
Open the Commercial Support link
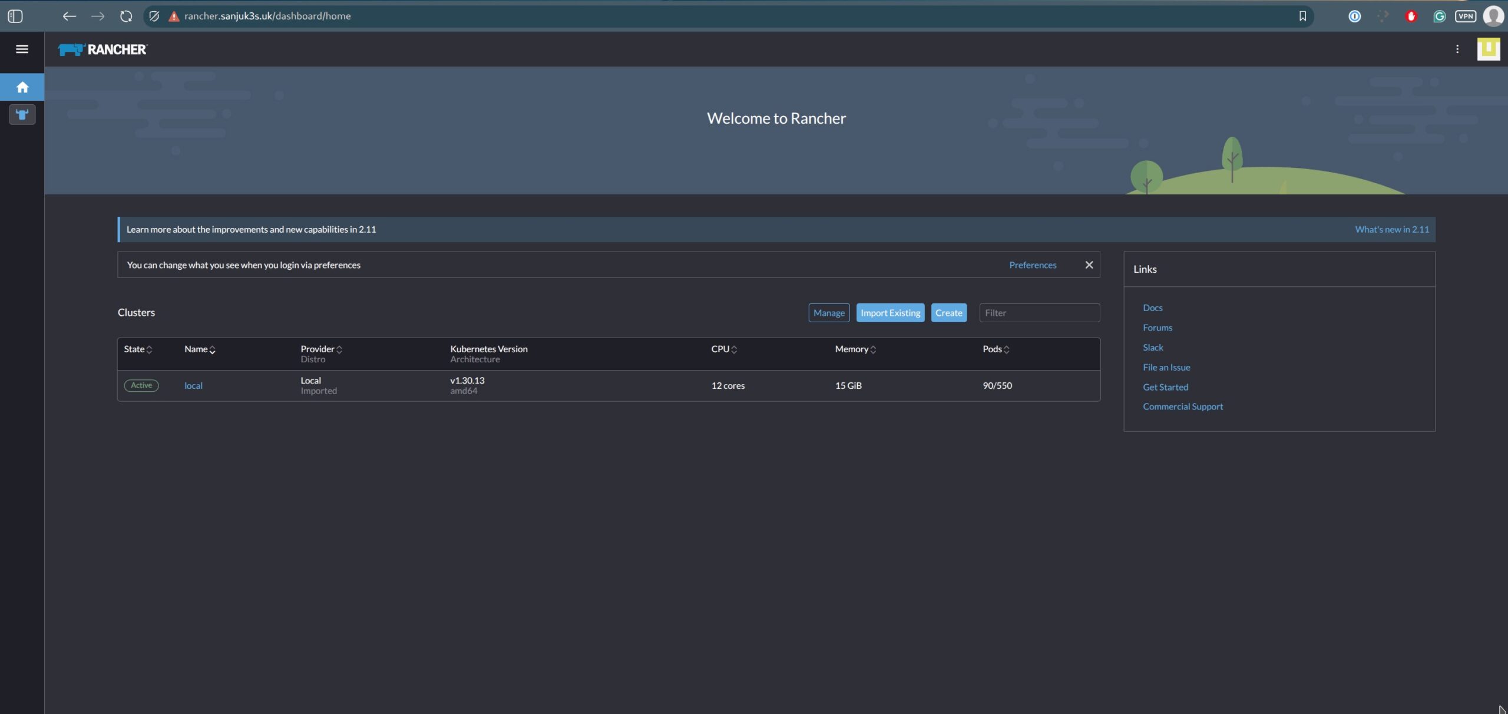1182,406
